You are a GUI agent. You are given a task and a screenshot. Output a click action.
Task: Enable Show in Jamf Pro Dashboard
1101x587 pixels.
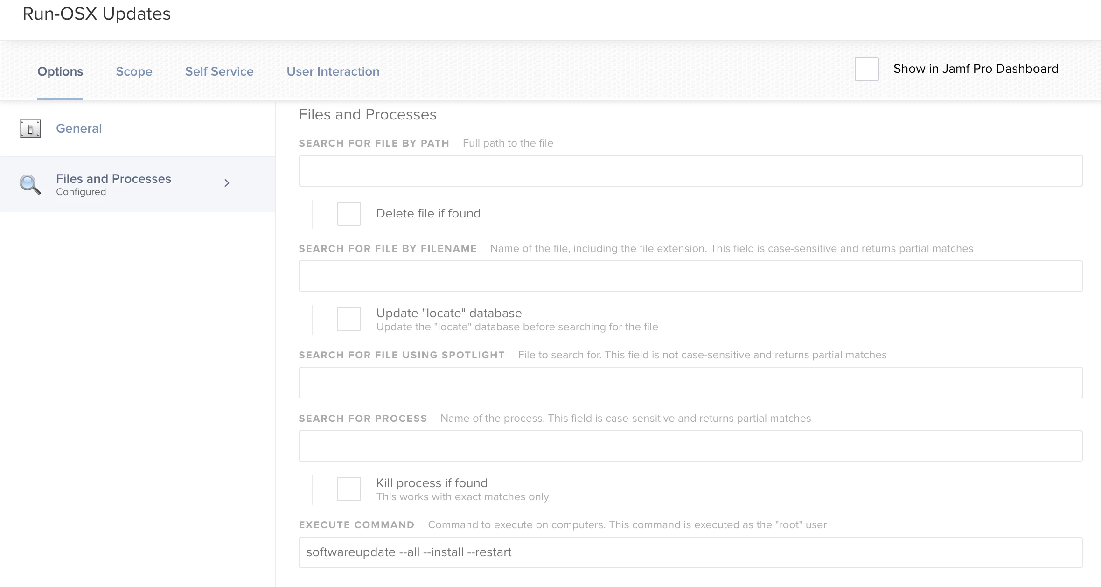coord(866,69)
